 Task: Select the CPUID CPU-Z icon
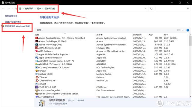pyautogui.click(x=37, y=87)
